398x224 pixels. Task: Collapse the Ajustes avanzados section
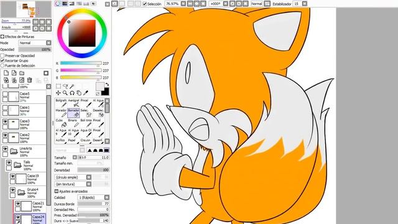pyautogui.click(x=57, y=191)
